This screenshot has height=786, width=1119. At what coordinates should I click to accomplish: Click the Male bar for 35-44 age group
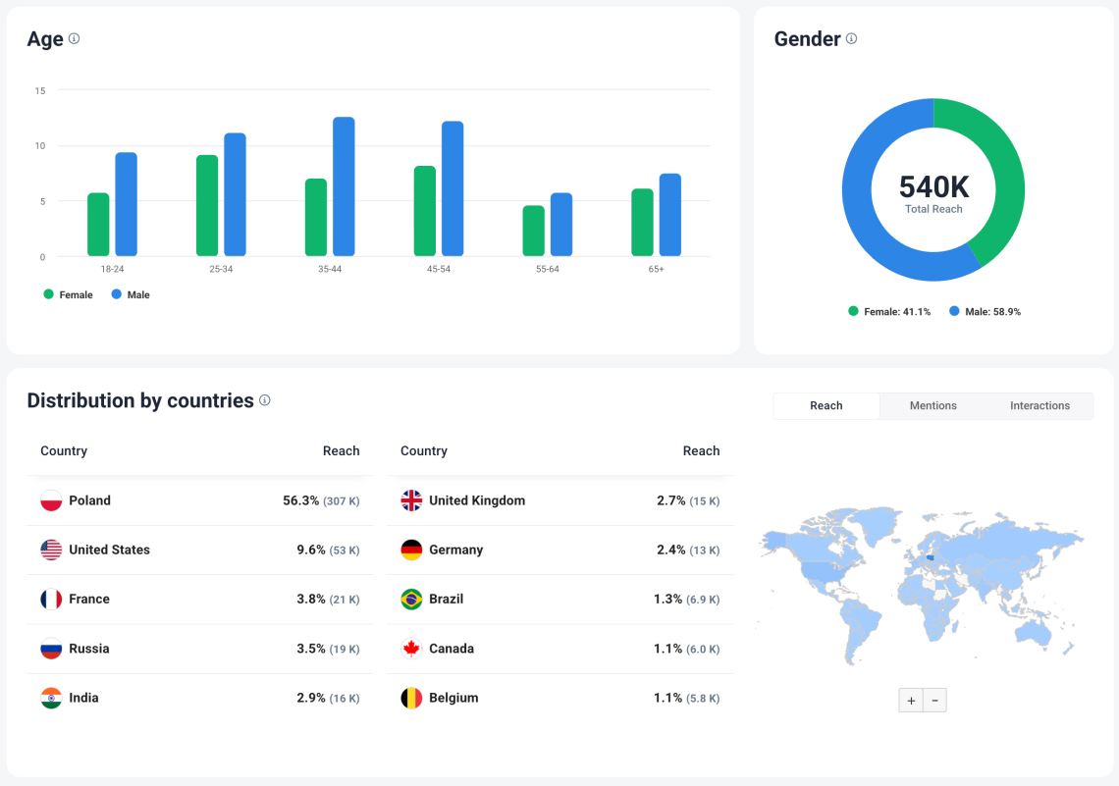pos(344,186)
